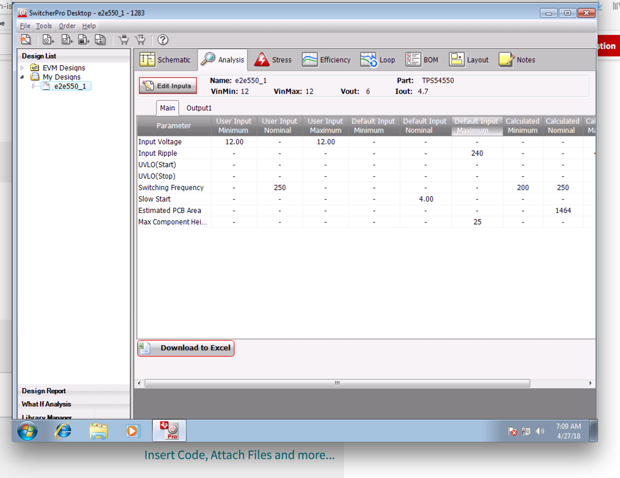Expand the What If Analysis panel
Viewport: 620px width, 478px height.
(x=73, y=404)
